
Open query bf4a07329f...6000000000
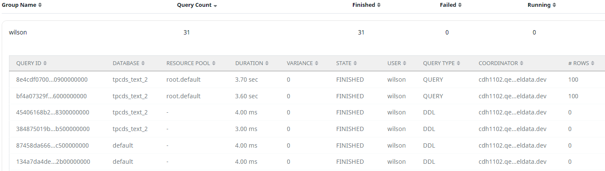click(51, 96)
